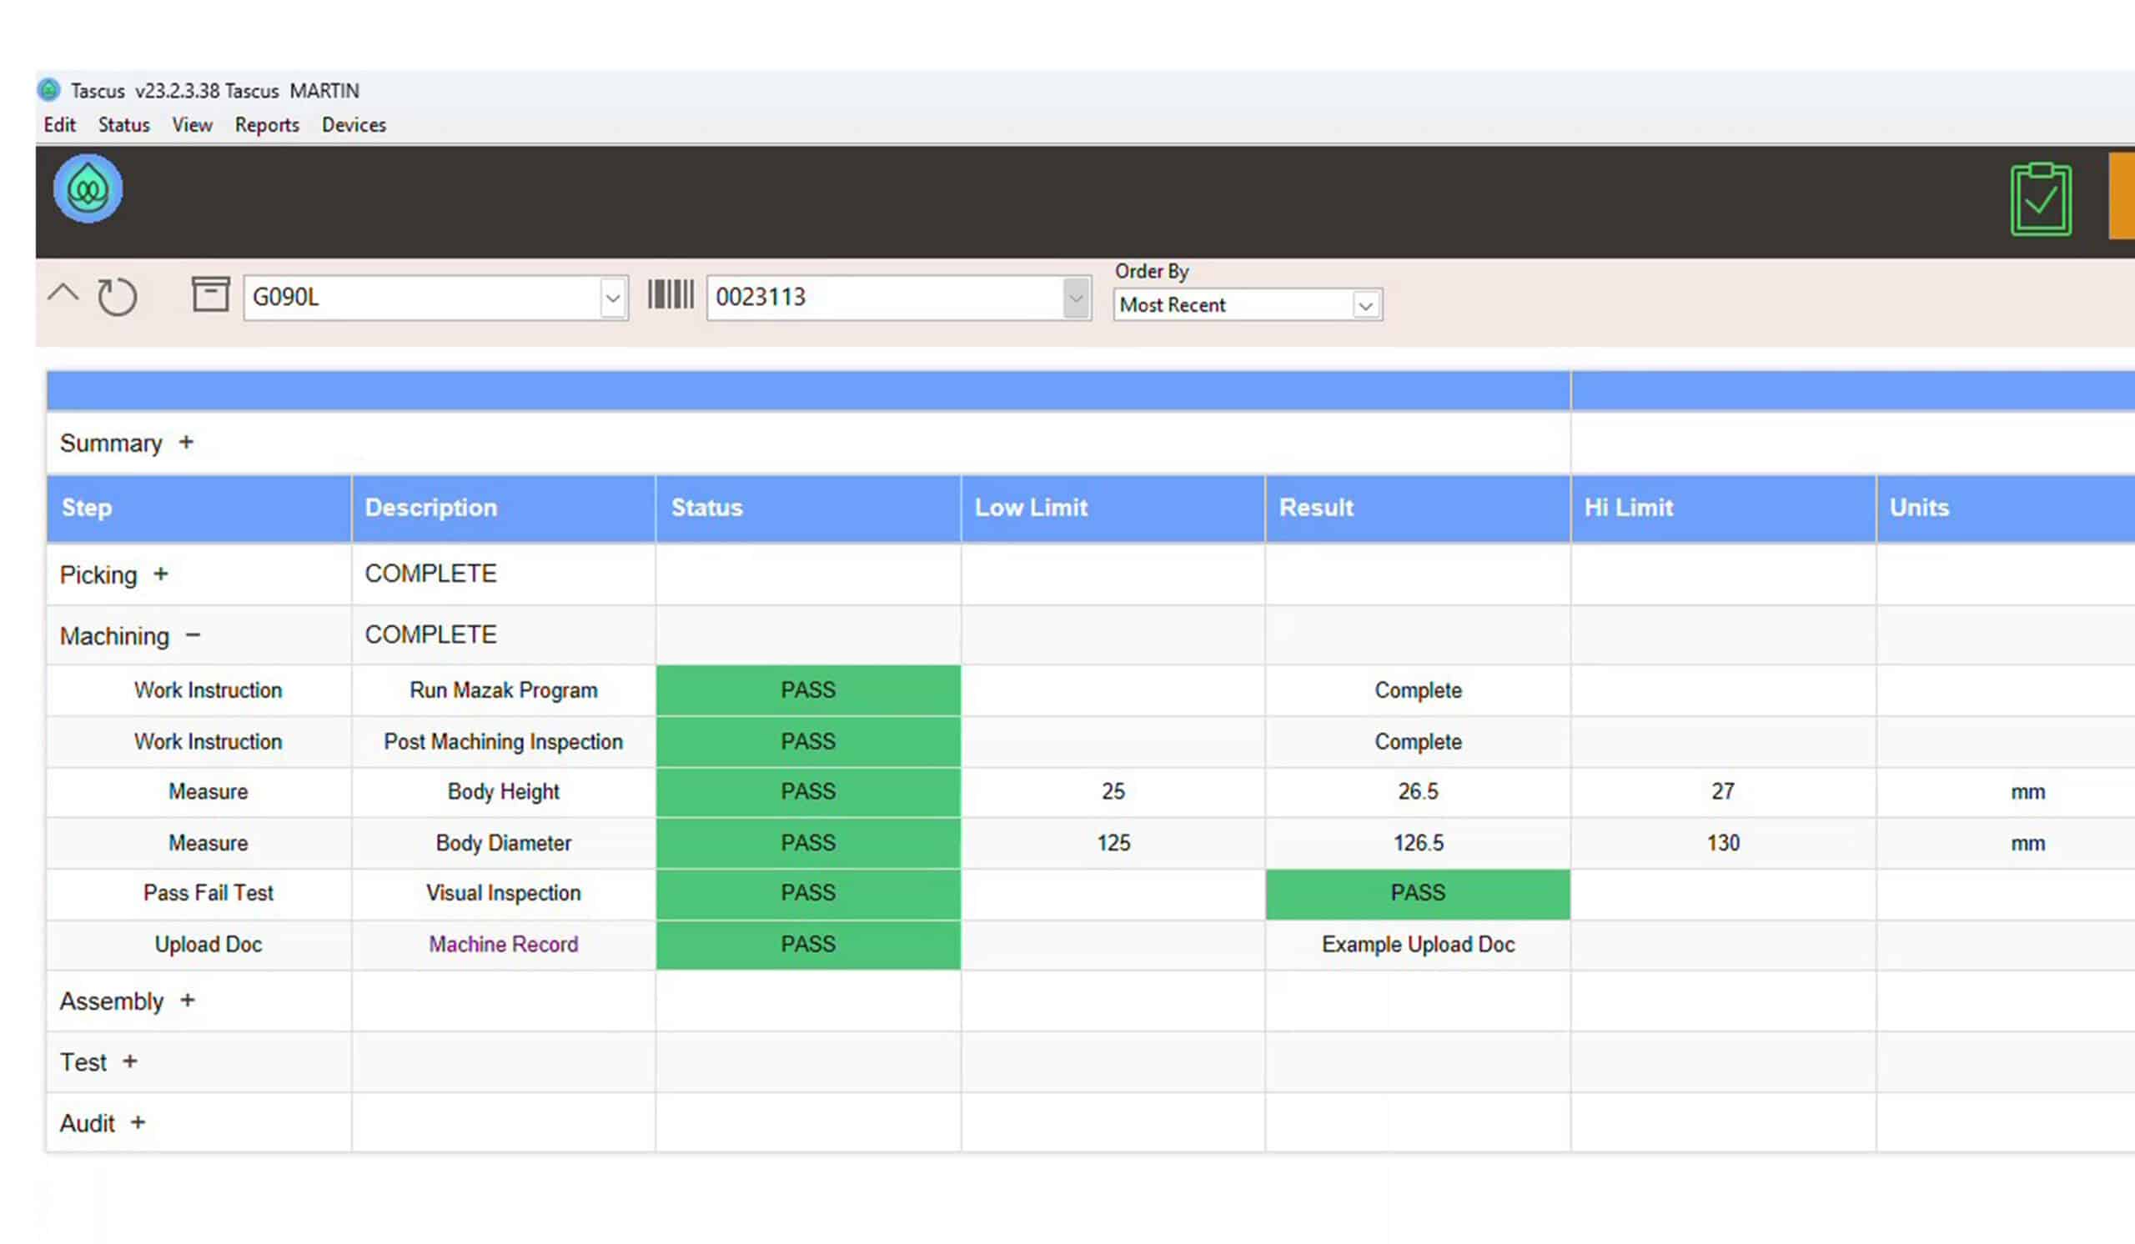The height and width of the screenshot is (1244, 2135).
Task: Open the Machine Record document link
Action: pyautogui.click(x=503, y=944)
